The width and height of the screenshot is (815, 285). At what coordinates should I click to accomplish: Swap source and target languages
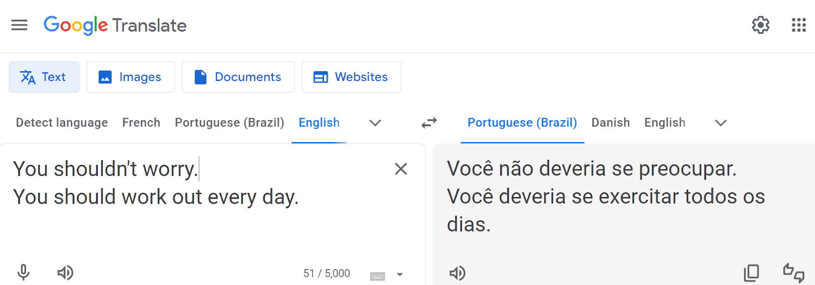(429, 123)
